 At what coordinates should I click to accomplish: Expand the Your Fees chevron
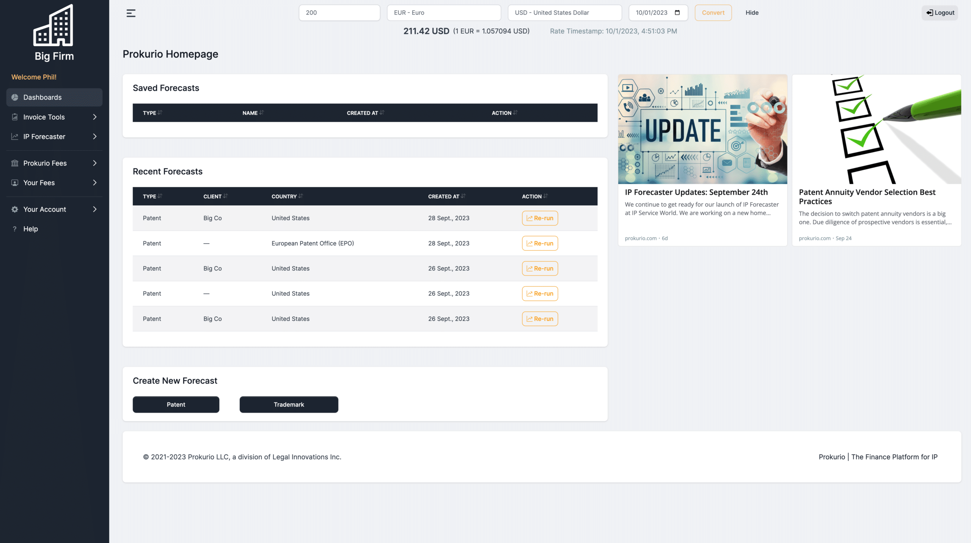pyautogui.click(x=95, y=183)
